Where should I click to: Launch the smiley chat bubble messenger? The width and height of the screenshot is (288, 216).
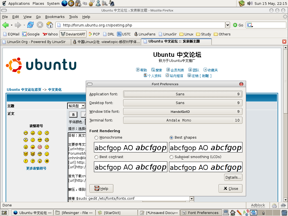click(91, 3)
